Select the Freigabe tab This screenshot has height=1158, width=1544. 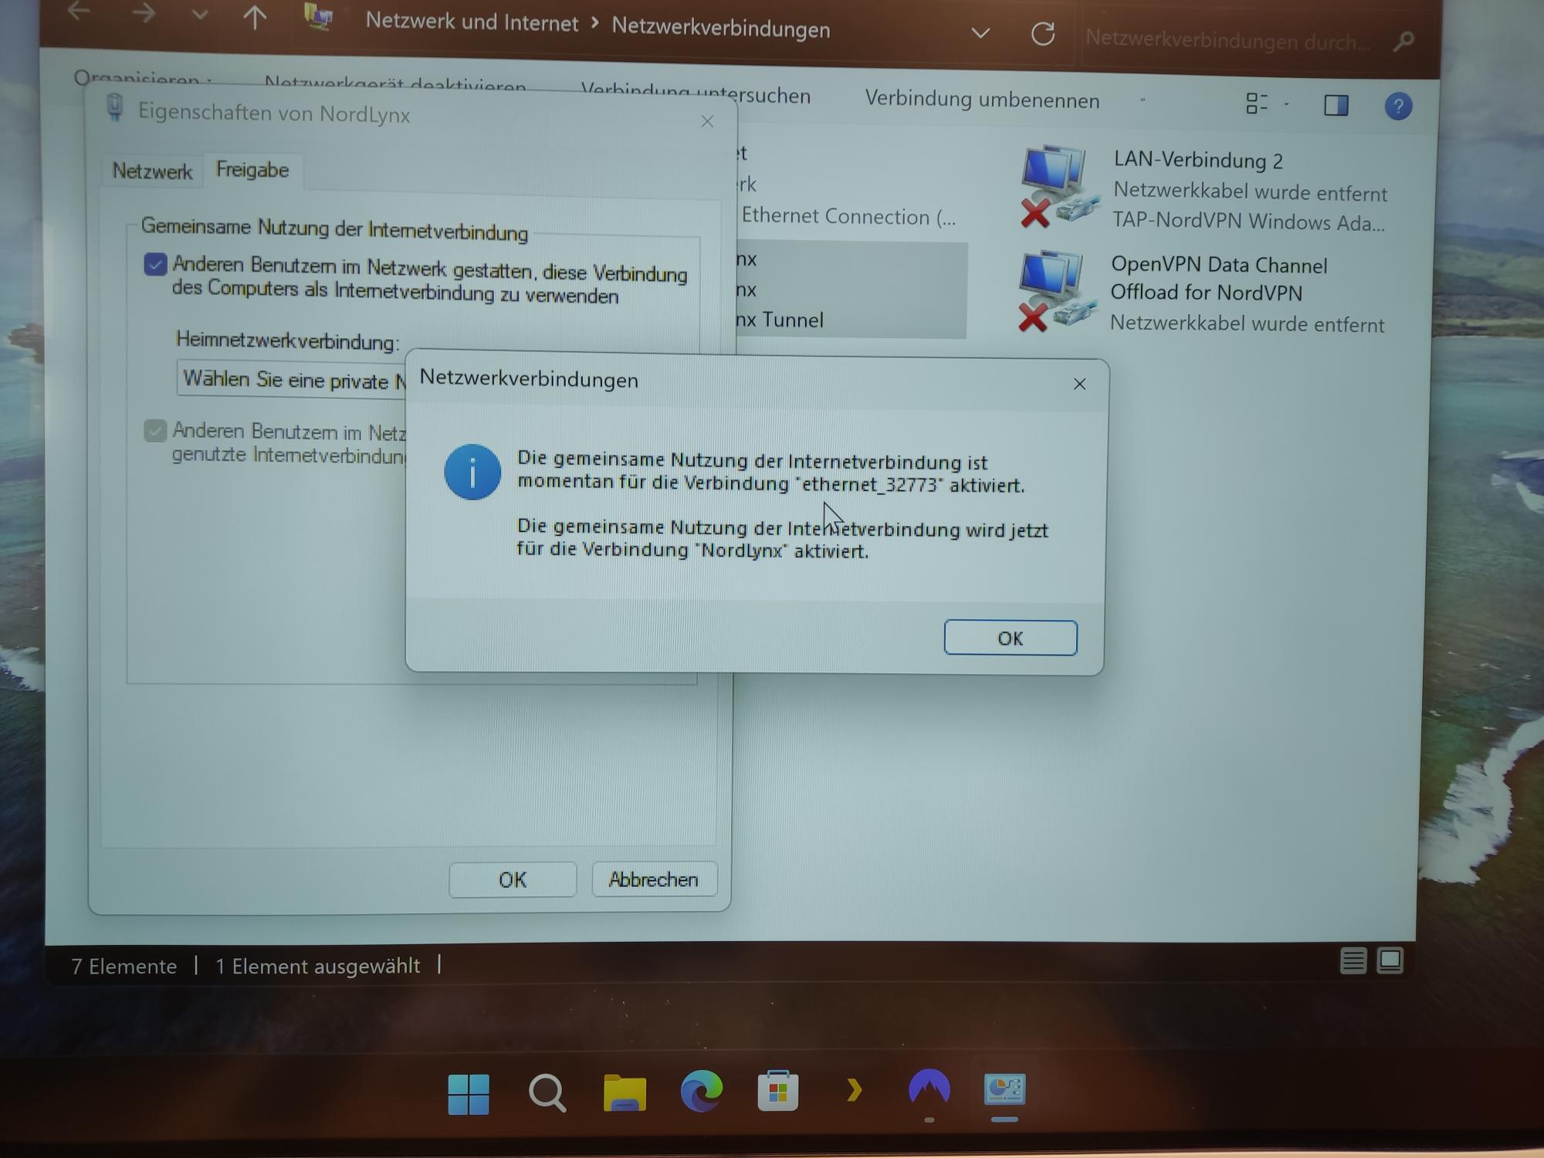(x=252, y=170)
